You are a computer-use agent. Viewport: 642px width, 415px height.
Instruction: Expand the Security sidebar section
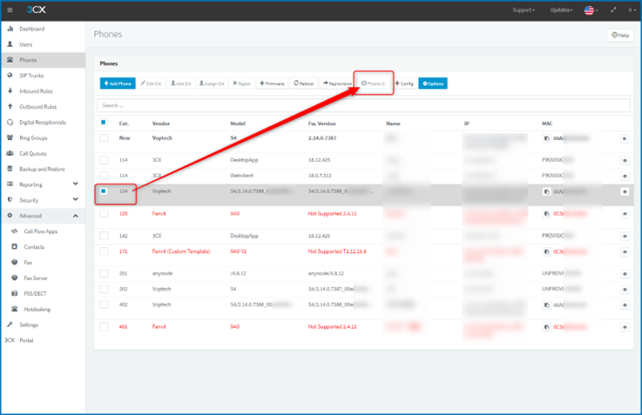[43, 200]
